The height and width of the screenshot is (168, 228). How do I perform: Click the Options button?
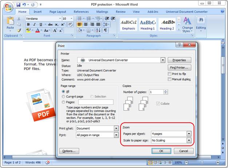coord(69,151)
